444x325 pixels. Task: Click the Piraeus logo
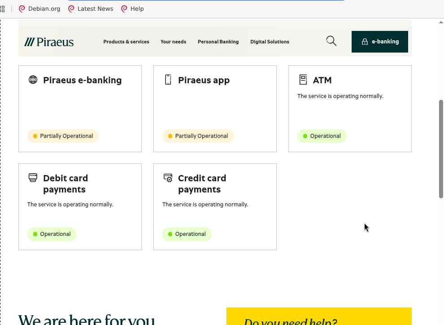(x=49, y=42)
